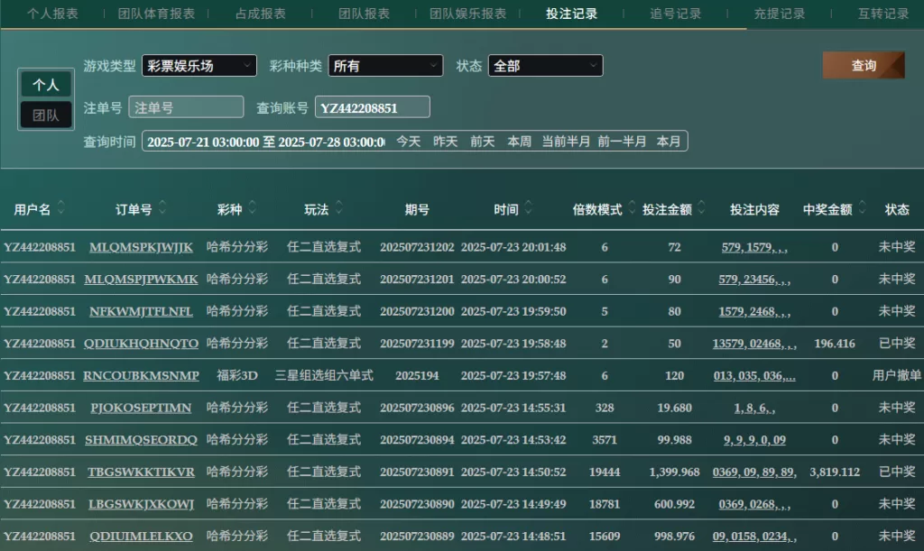View bet content 1, 8, 6

click(754, 408)
